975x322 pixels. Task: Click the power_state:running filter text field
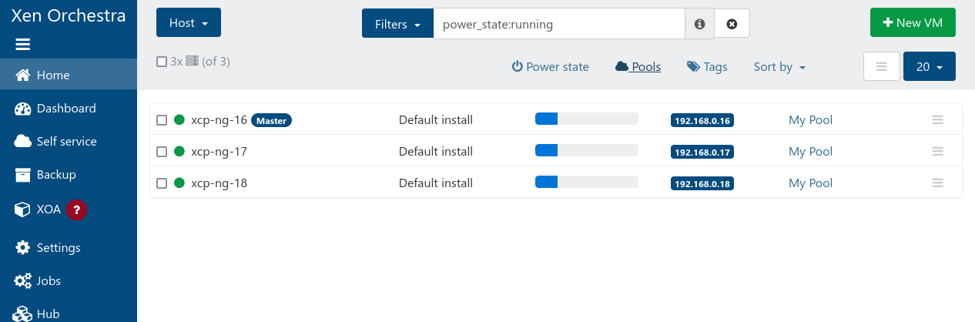(x=558, y=24)
